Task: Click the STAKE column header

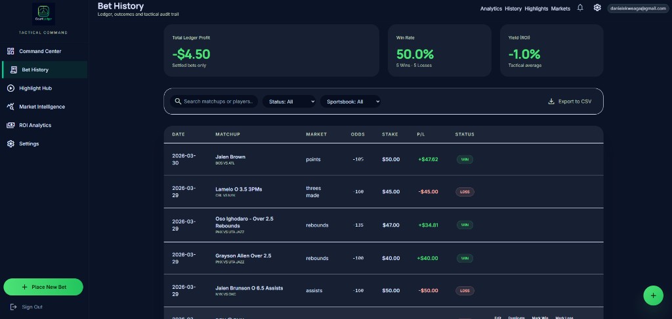Action: 390,134
